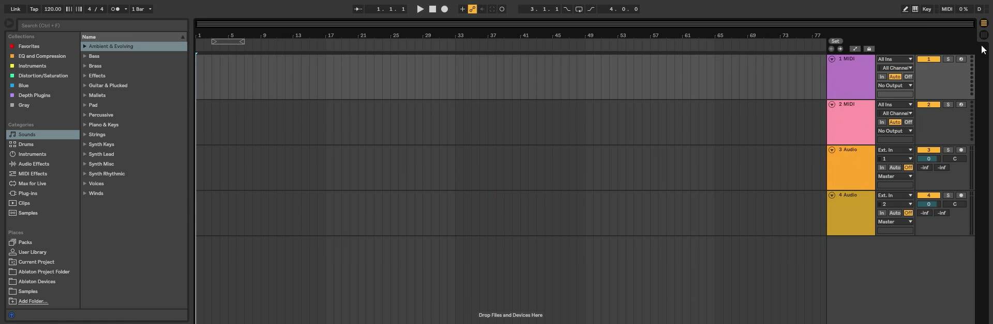Click the Add Folder... link
Viewport: 993px width, 324px height.
pos(33,301)
